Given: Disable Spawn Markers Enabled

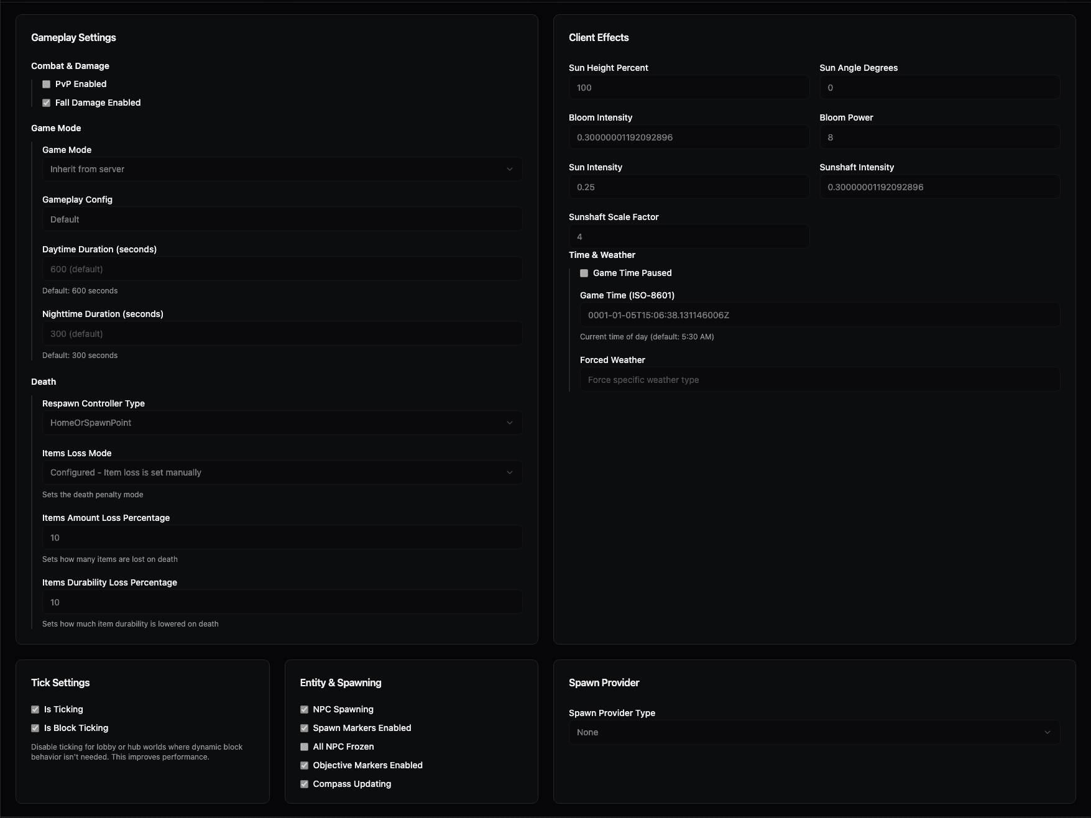Looking at the screenshot, I should pos(304,727).
